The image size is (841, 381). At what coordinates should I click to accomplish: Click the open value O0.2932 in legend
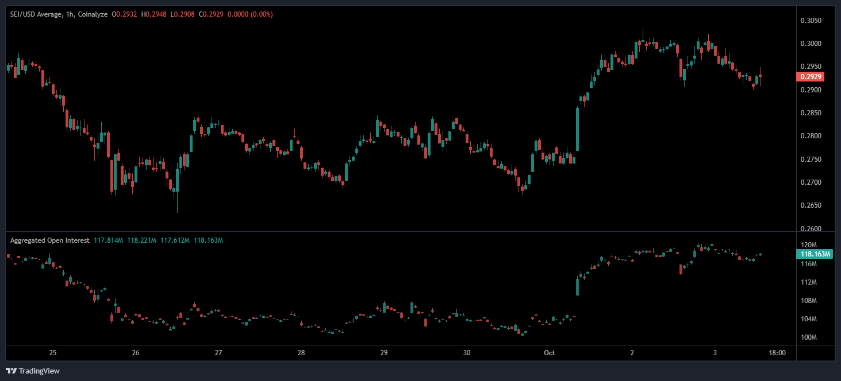[124, 14]
